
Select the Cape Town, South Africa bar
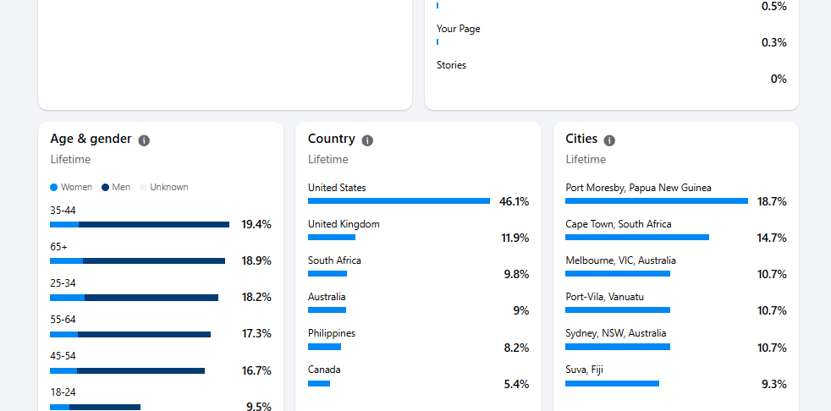637,238
